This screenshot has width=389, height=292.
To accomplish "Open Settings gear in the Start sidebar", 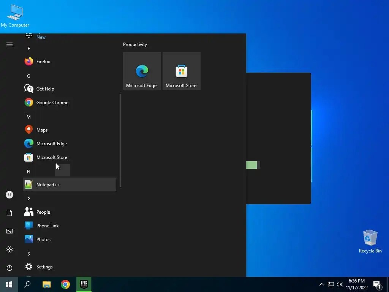I will (9, 249).
